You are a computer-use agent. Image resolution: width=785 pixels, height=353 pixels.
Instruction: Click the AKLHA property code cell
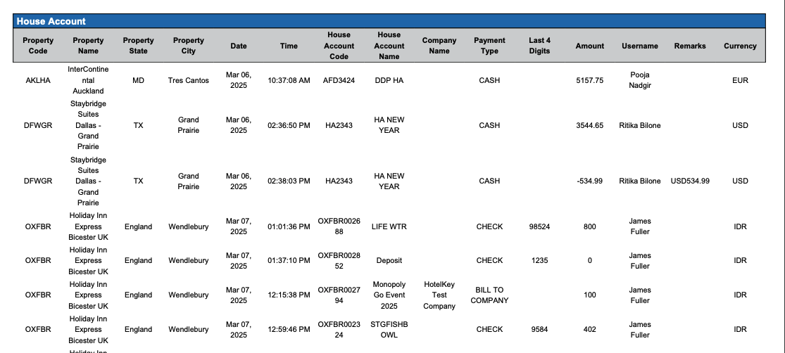click(x=38, y=80)
